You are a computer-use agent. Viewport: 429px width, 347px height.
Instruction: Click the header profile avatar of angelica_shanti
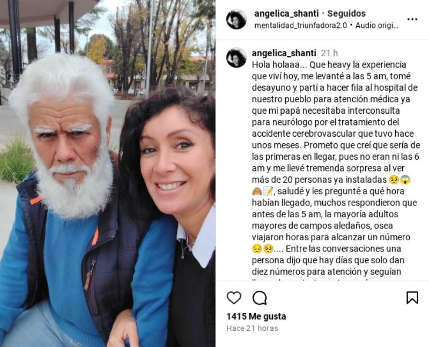(236, 19)
